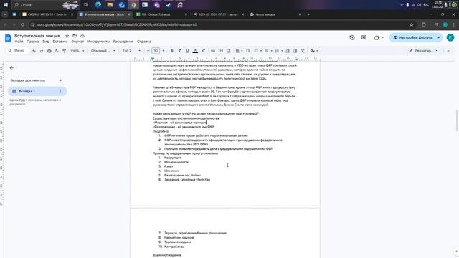Click the browser address bar URL
The width and height of the screenshot is (459, 258).
pos(117,25)
